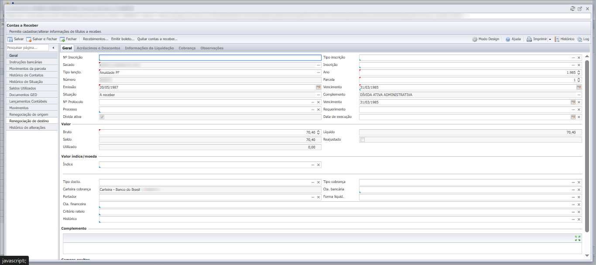Open the Tipo docto. lookup ellipsis

pyautogui.click(x=313, y=182)
